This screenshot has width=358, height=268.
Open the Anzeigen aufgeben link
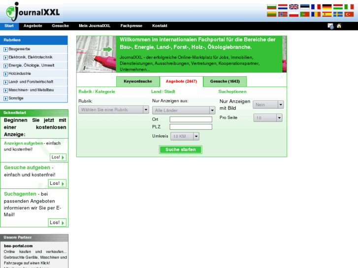point(23,143)
